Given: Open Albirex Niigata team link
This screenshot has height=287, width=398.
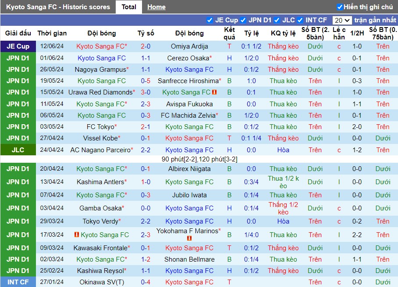Looking at the screenshot, I should (189, 169).
